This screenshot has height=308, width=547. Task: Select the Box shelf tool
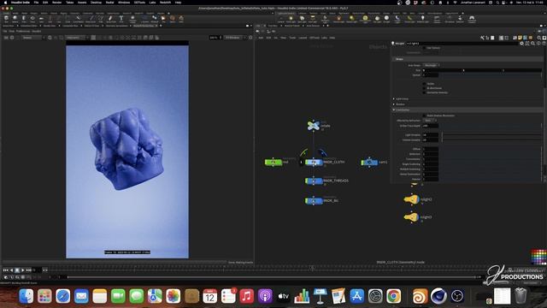6,19
